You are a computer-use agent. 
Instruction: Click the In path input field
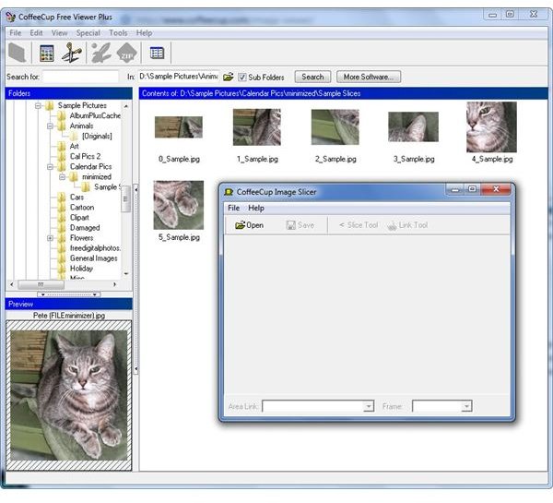click(179, 77)
